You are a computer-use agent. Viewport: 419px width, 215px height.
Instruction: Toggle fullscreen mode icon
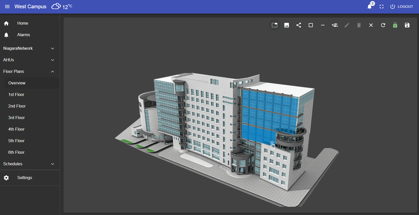pyautogui.click(x=382, y=7)
